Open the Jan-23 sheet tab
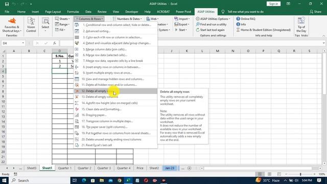 [x=170, y=168]
